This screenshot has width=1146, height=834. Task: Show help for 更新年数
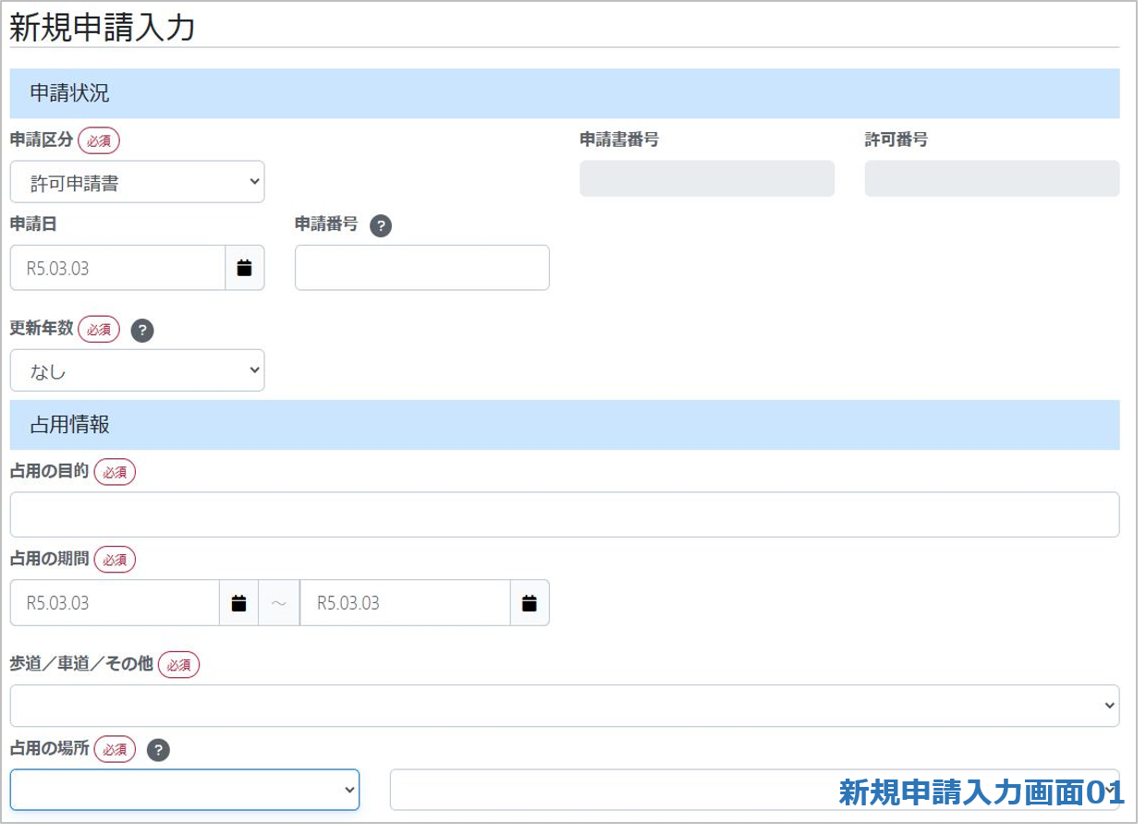(142, 331)
